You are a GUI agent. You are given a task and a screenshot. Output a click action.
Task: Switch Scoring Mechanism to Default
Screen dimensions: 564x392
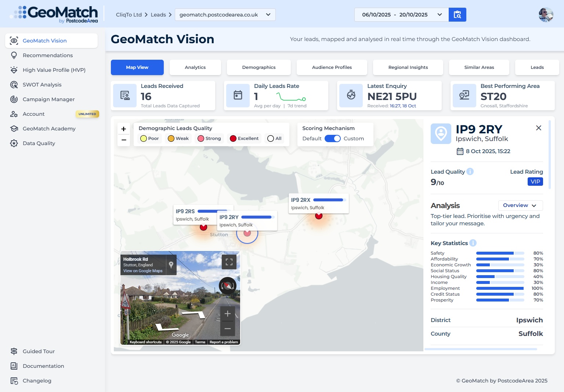pos(312,138)
